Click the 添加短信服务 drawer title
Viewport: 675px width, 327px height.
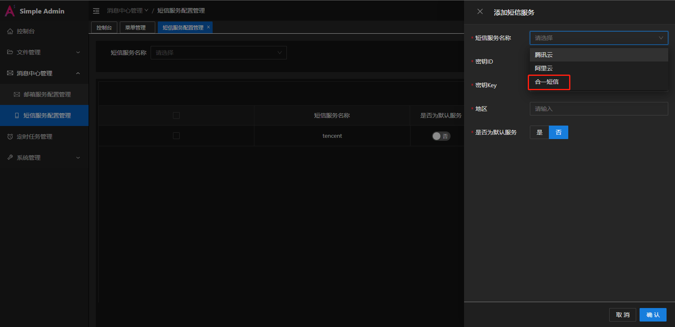point(514,13)
